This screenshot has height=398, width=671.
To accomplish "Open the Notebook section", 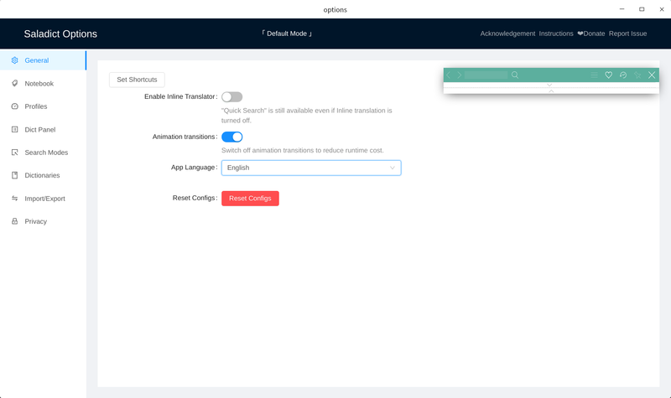I will click(39, 84).
